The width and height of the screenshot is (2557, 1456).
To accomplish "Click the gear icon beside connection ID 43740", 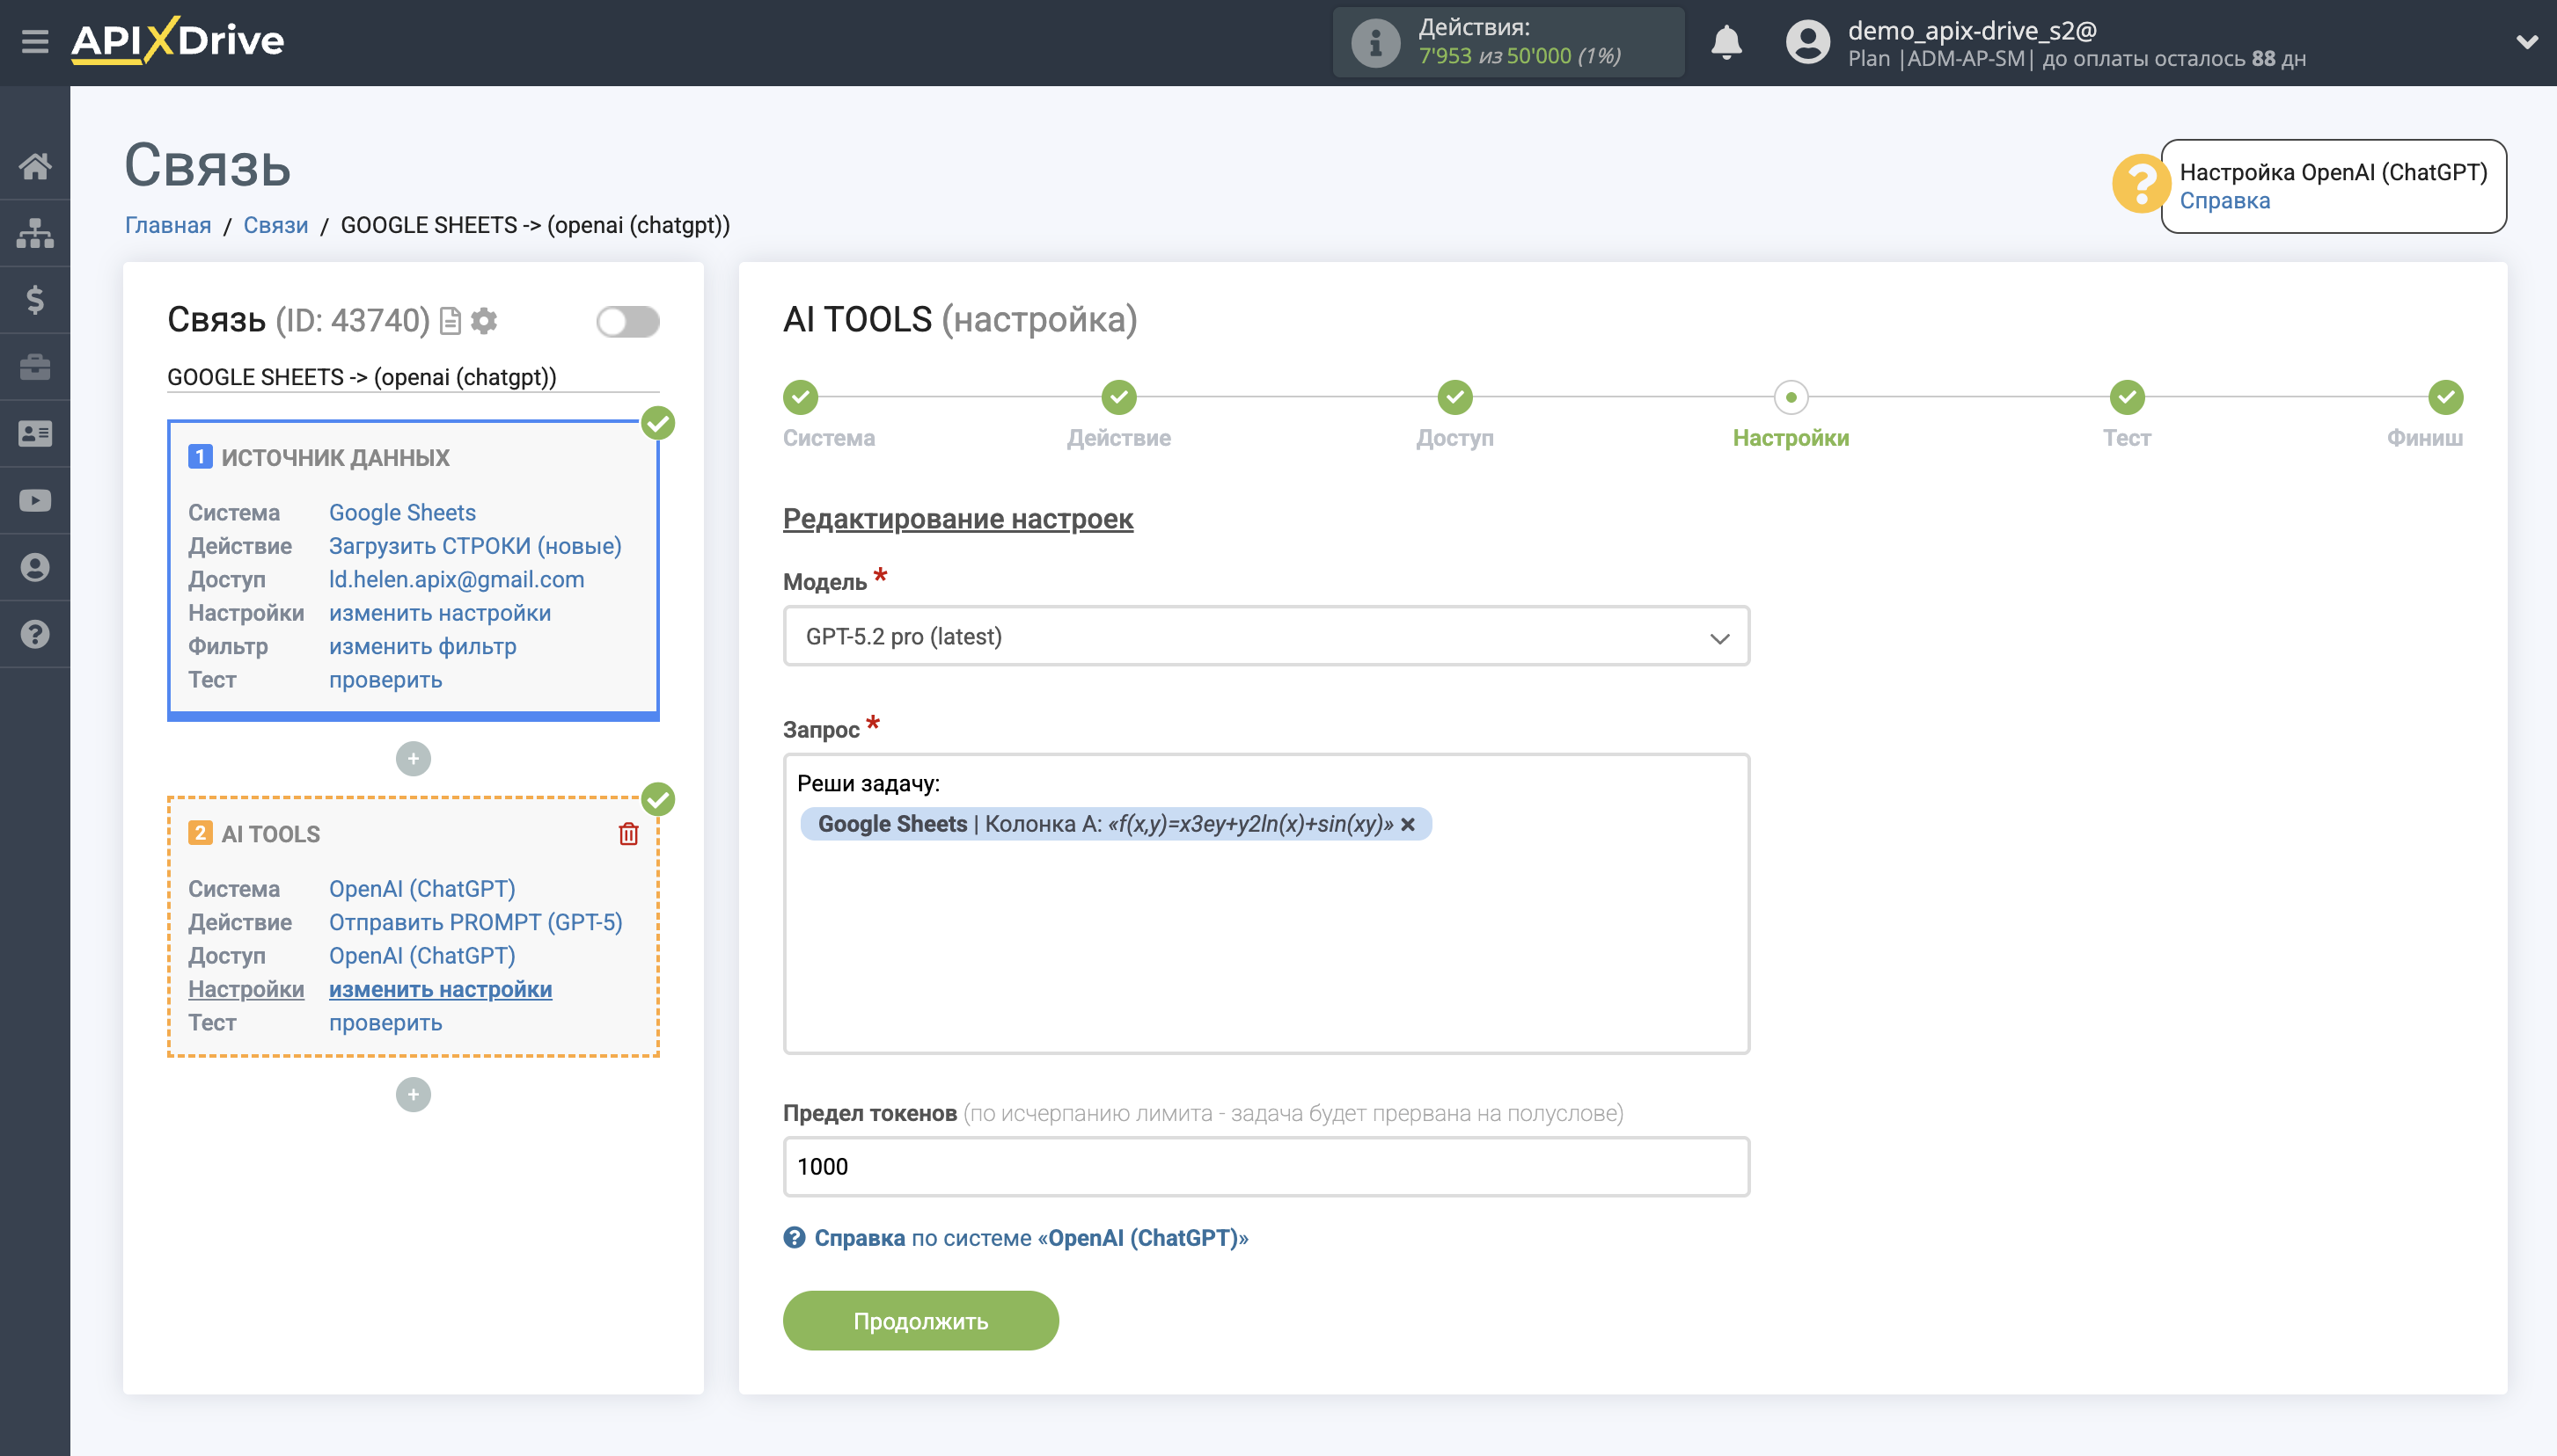I will click(484, 321).
